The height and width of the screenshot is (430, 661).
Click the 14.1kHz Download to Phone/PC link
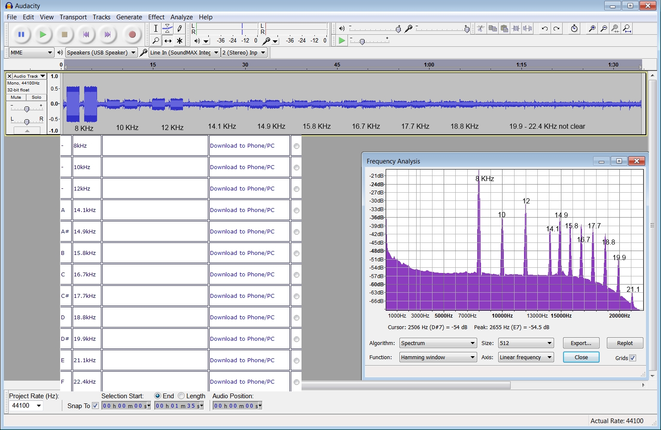[242, 210]
